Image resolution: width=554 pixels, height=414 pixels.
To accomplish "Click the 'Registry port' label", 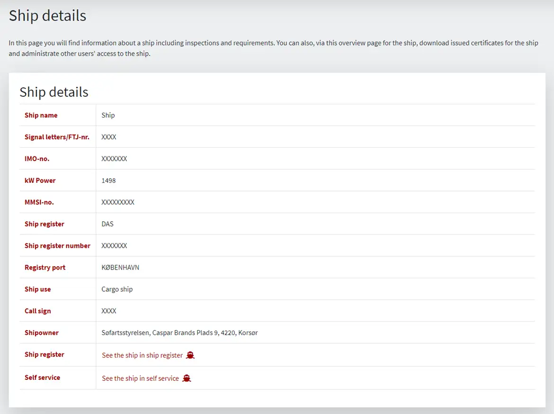I will [45, 267].
